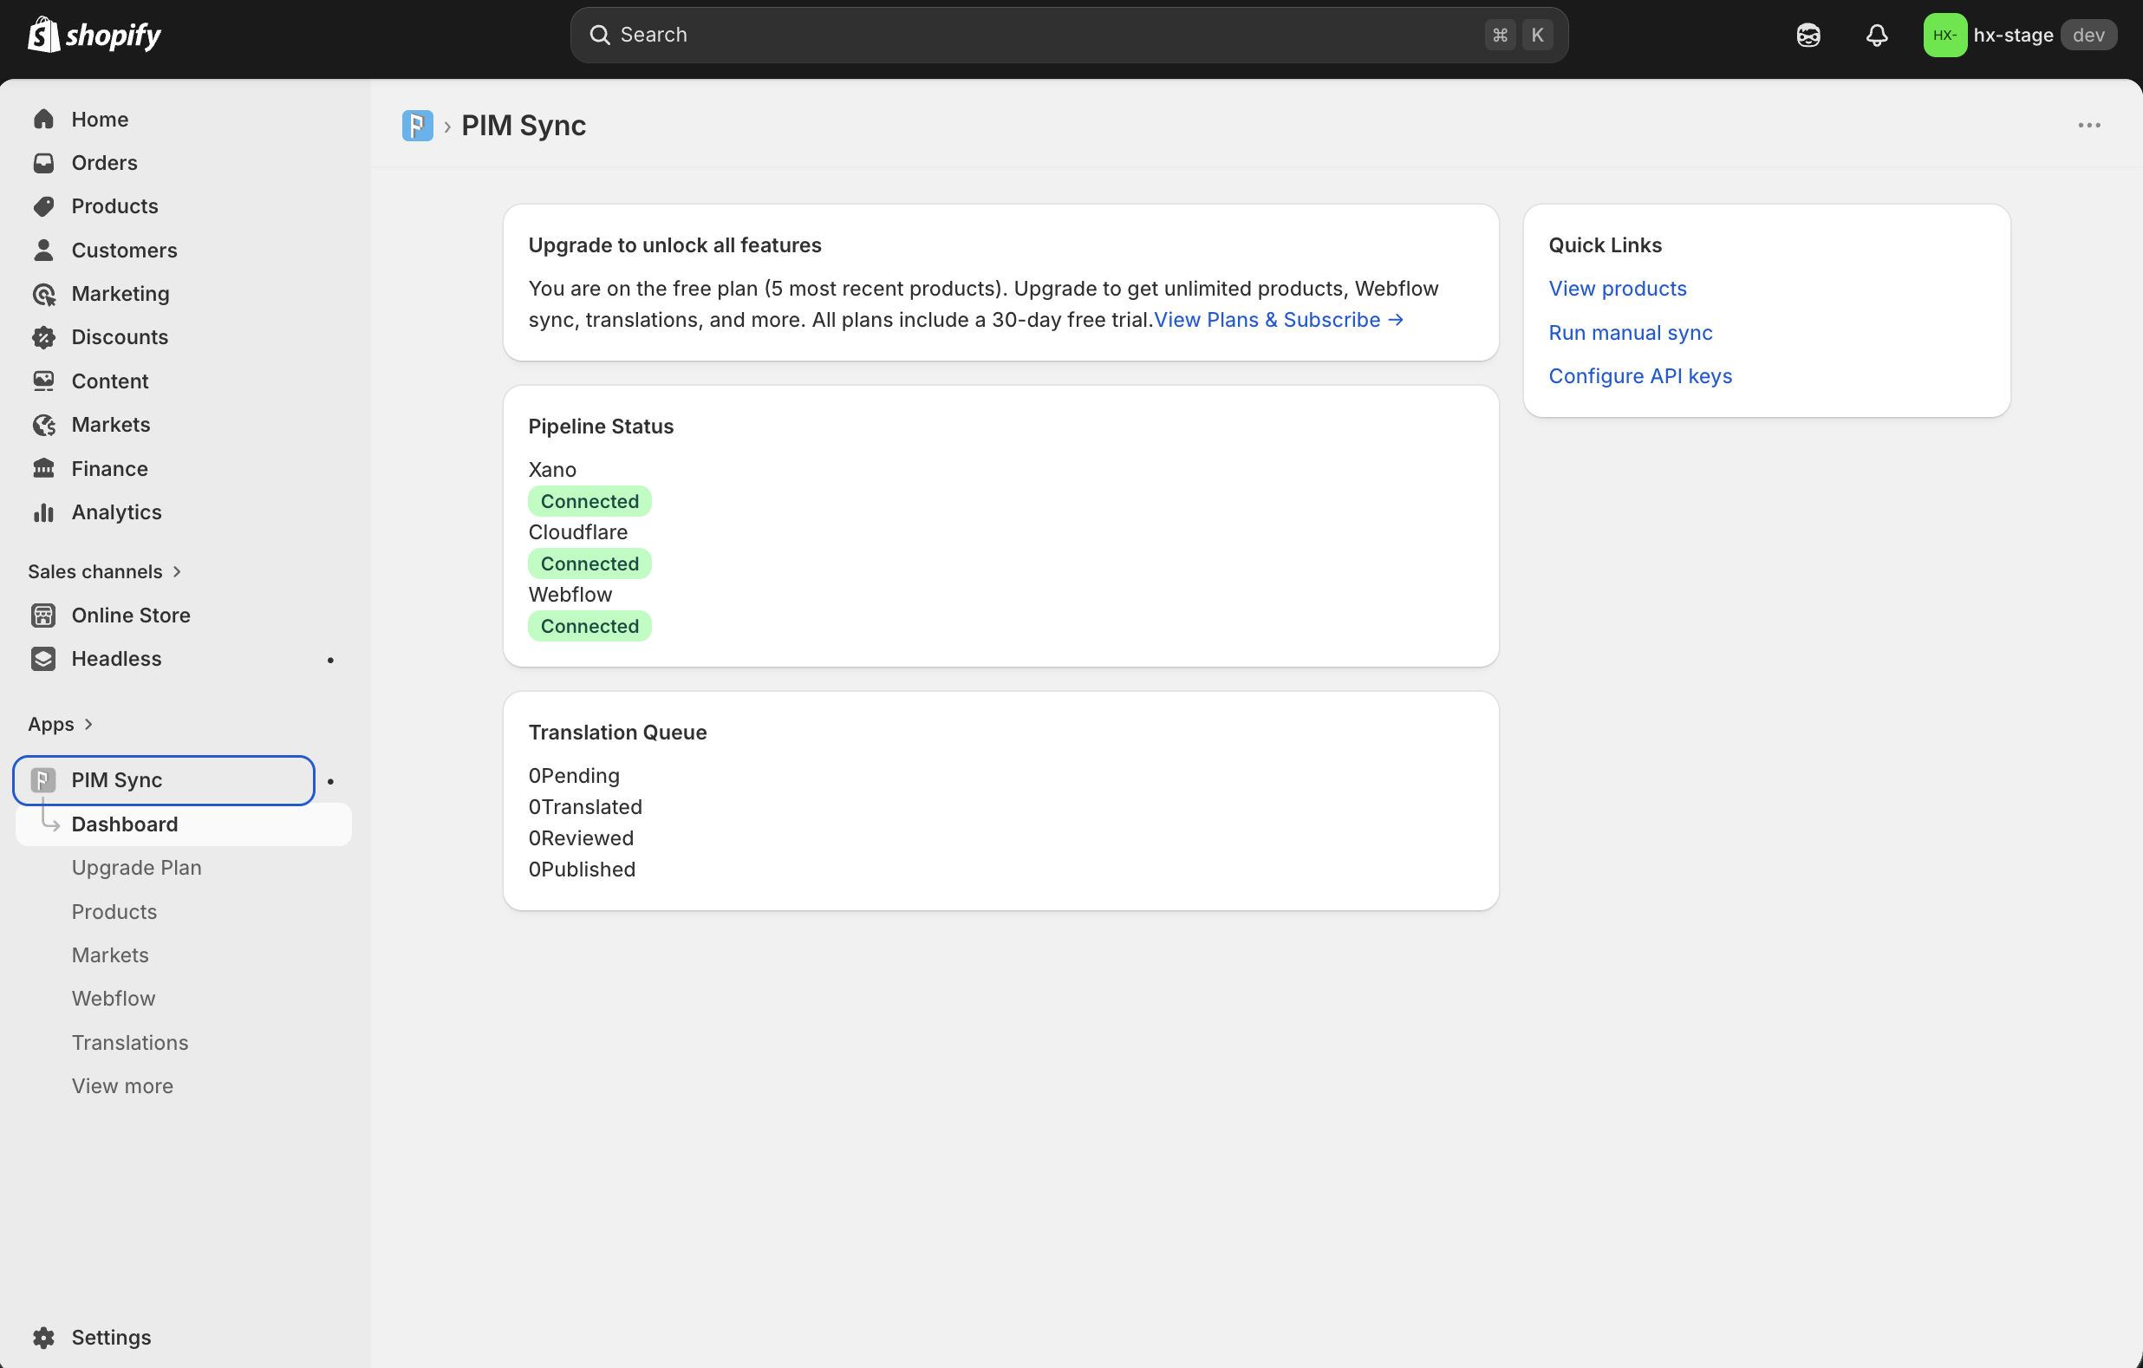Open the Customers section
The height and width of the screenshot is (1368, 2143).
click(x=183, y=250)
